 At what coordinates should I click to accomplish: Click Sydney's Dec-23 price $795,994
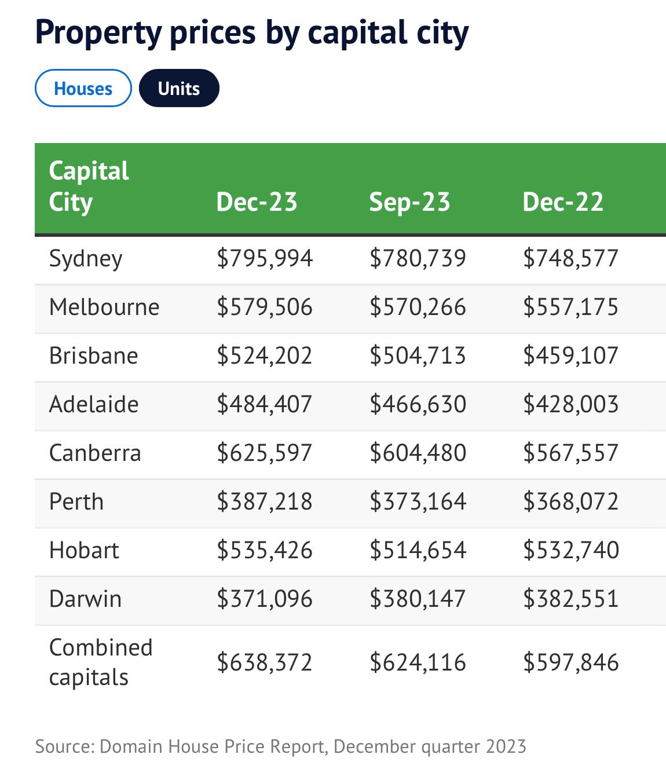click(265, 258)
